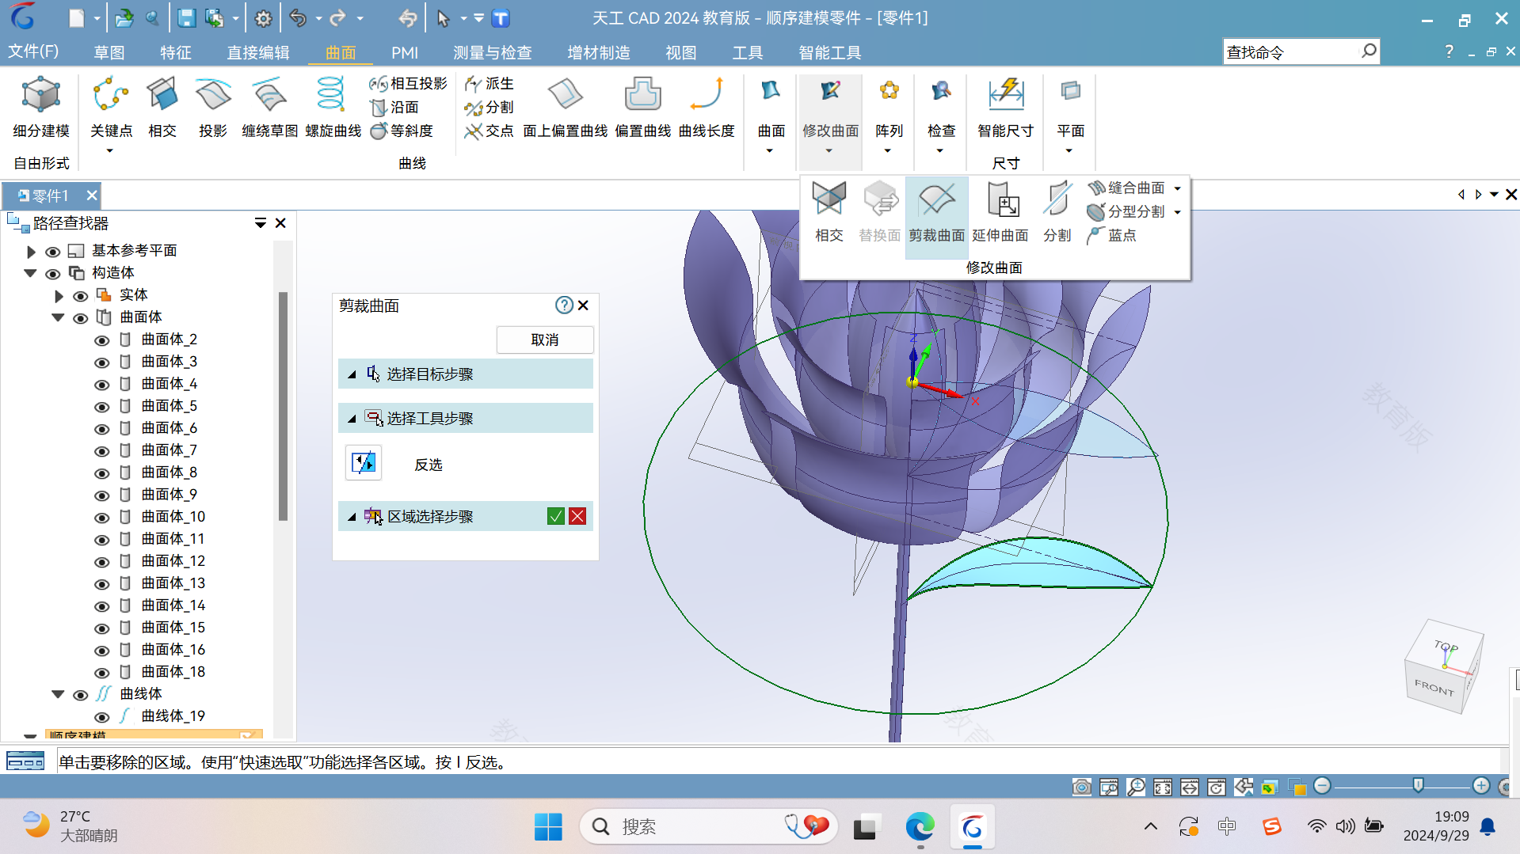This screenshot has width=1520, height=854.
Task: Switch to the 草图 ribbon tab
Action: 109,52
